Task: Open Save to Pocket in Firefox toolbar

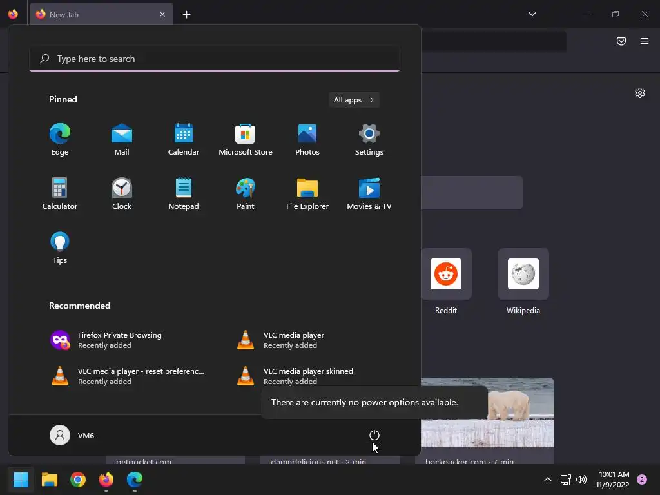Action: pyautogui.click(x=621, y=41)
